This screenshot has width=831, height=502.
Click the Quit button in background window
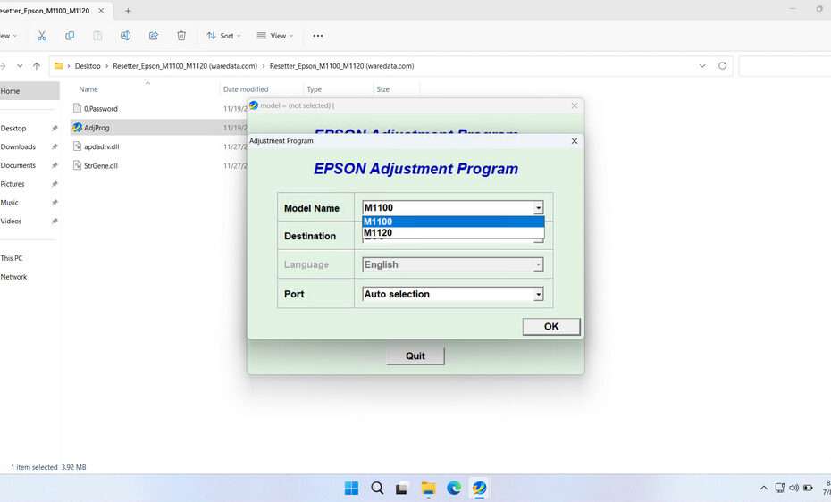pos(415,356)
